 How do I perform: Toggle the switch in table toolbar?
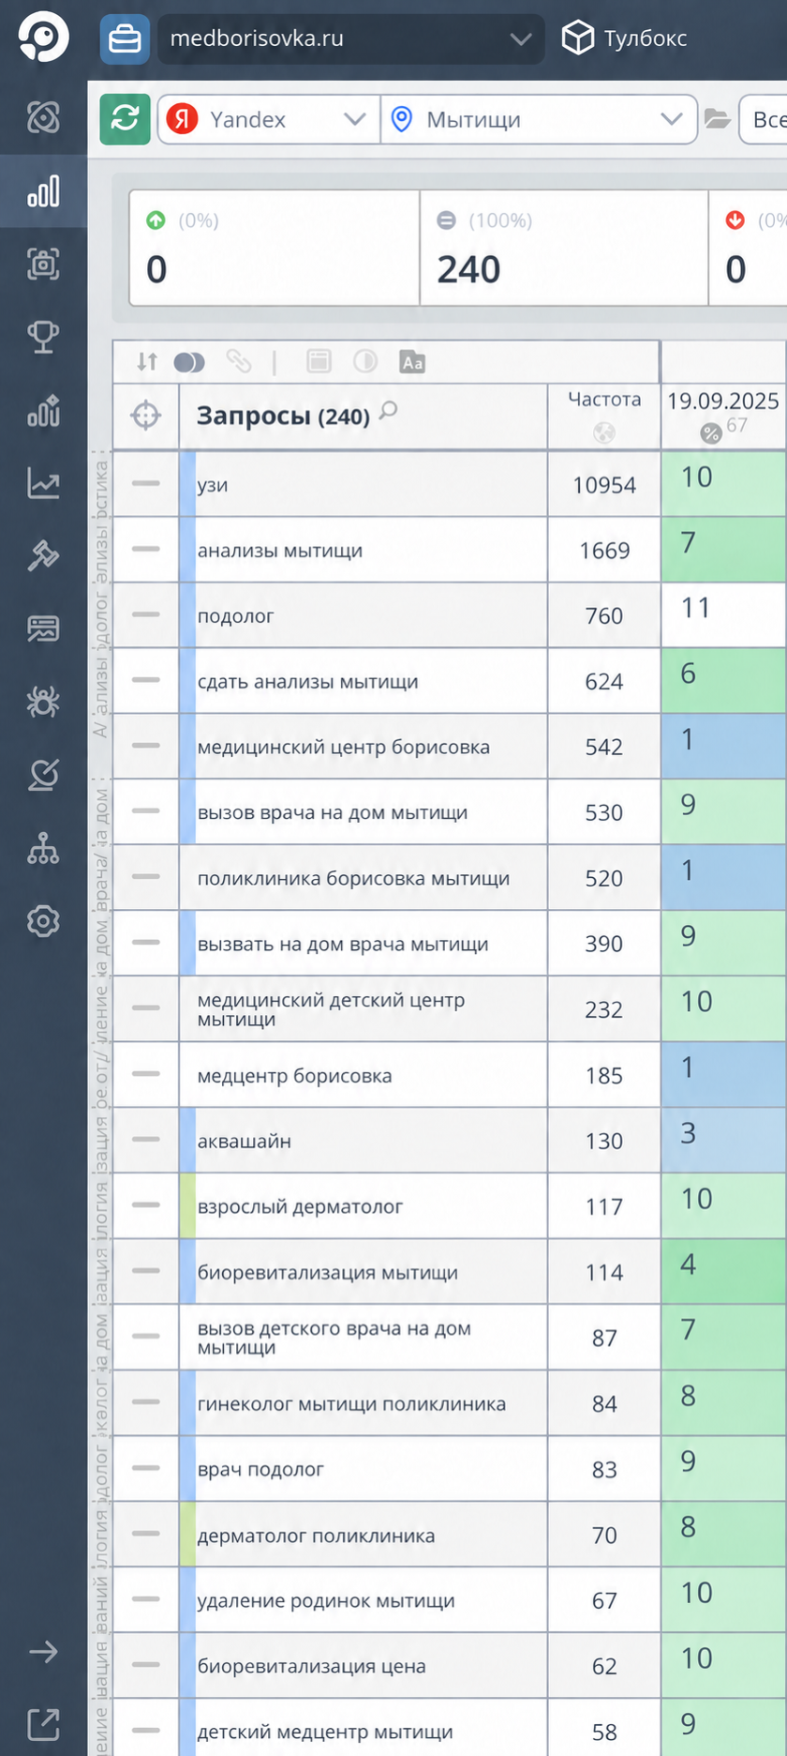(x=189, y=362)
